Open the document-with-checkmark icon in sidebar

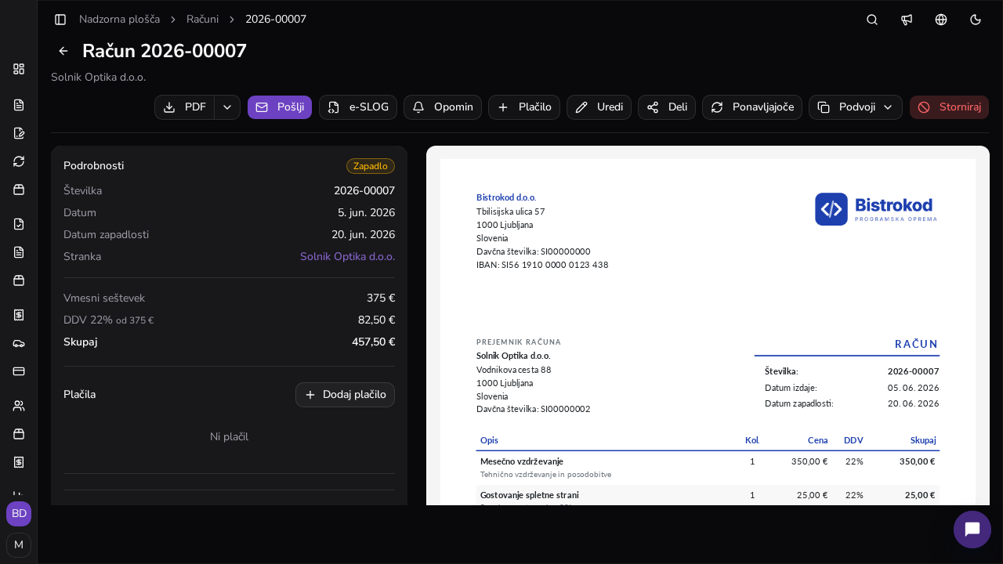click(x=19, y=224)
